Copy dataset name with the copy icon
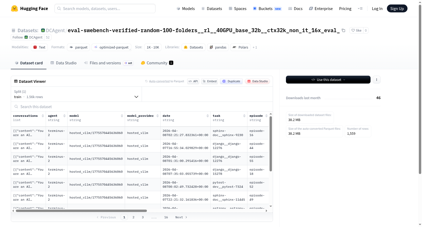422x227 pixels. click(x=343, y=30)
